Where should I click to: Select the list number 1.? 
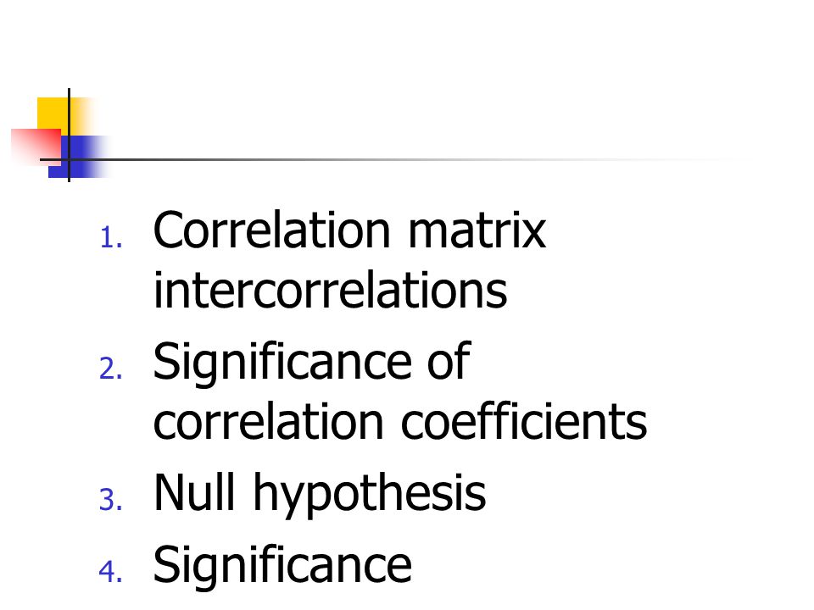(110, 238)
